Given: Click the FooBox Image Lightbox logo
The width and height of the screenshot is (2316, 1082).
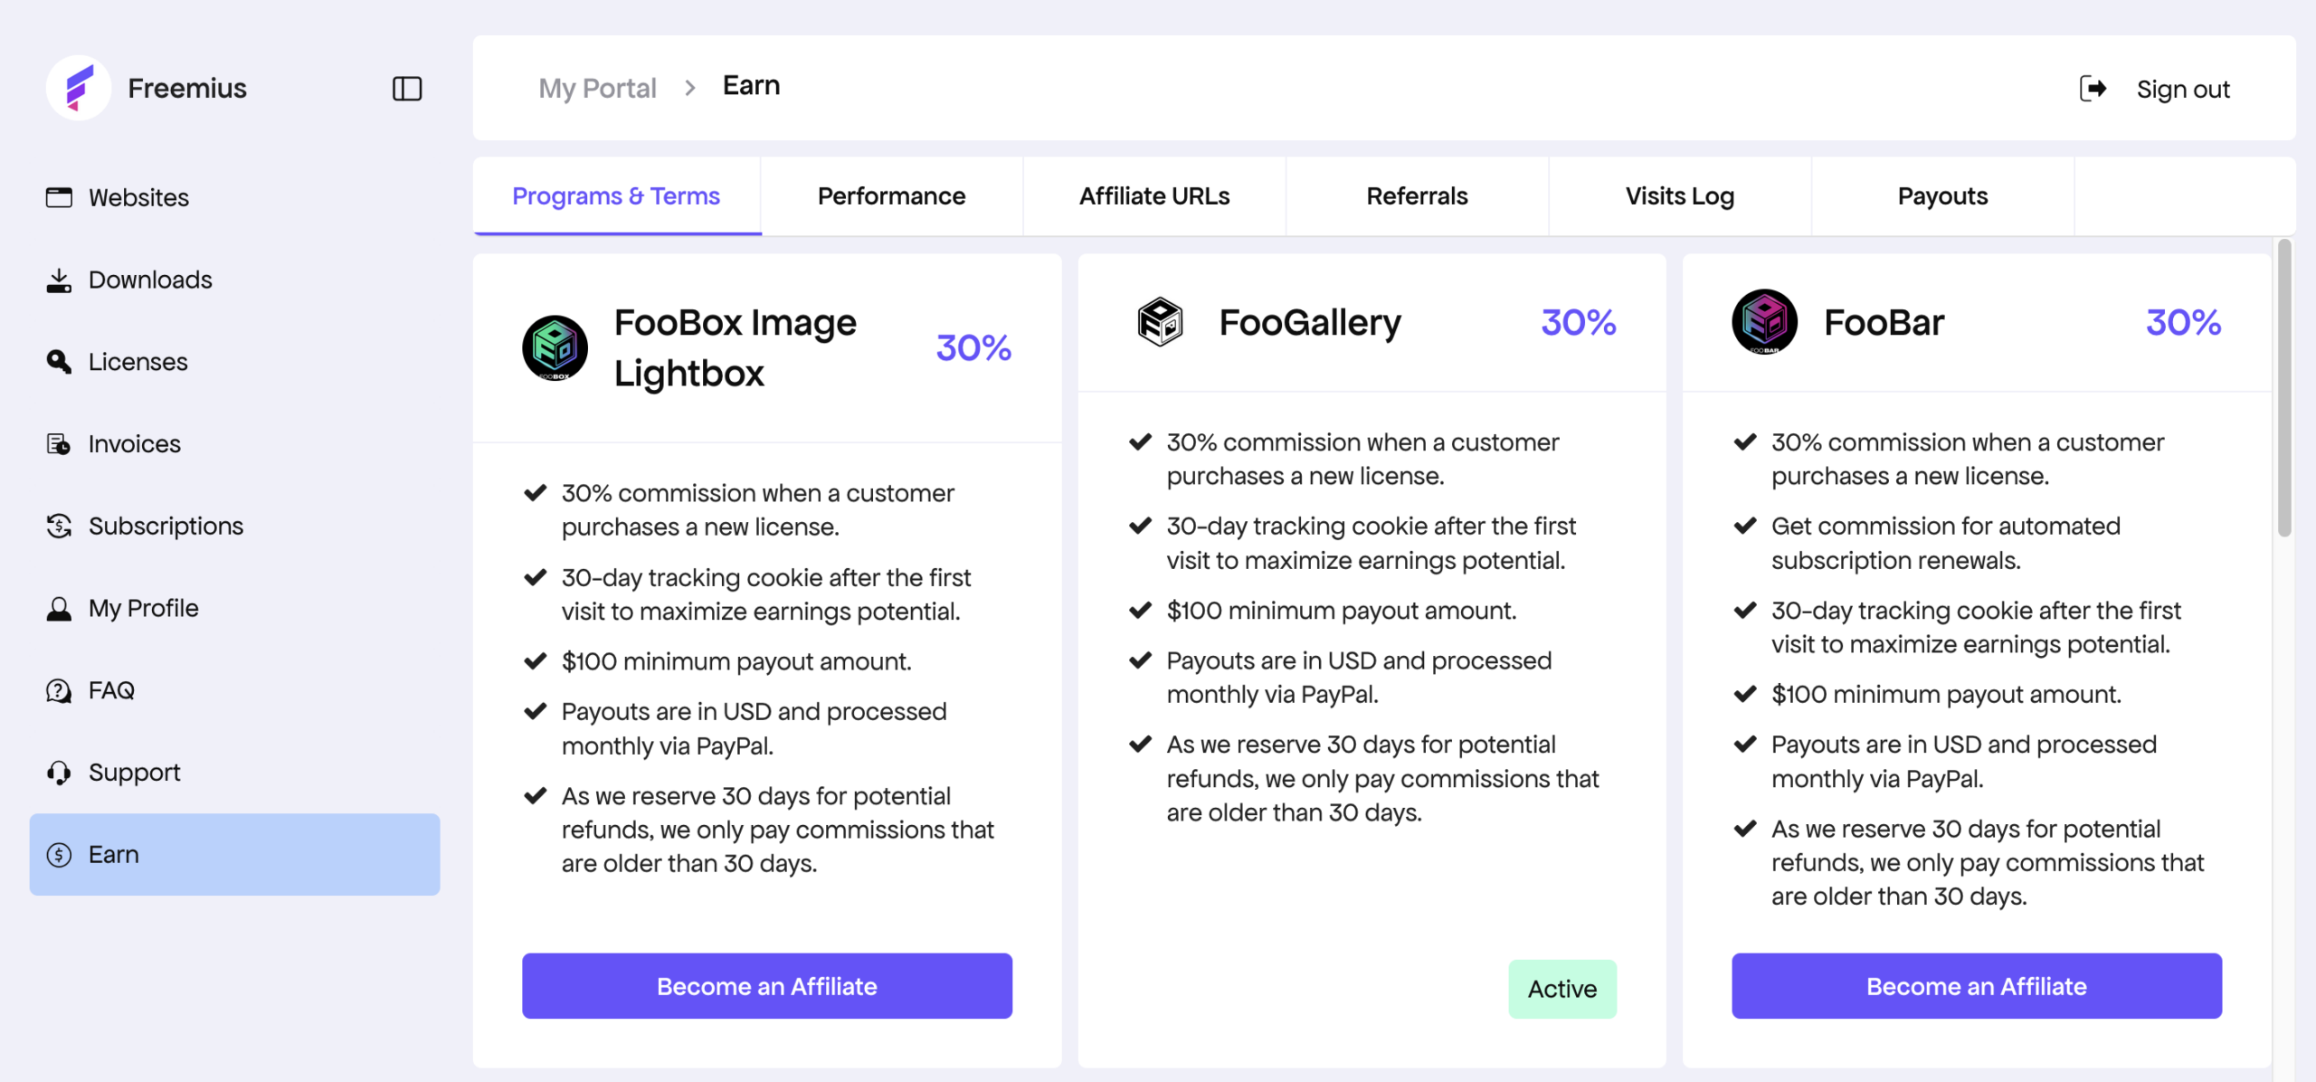Looking at the screenshot, I should 555,348.
